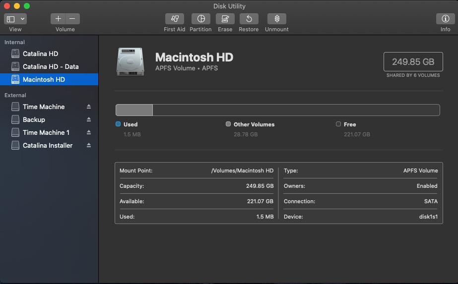Run First Aid on the selected volume
This screenshot has height=284, width=458.
click(x=174, y=19)
